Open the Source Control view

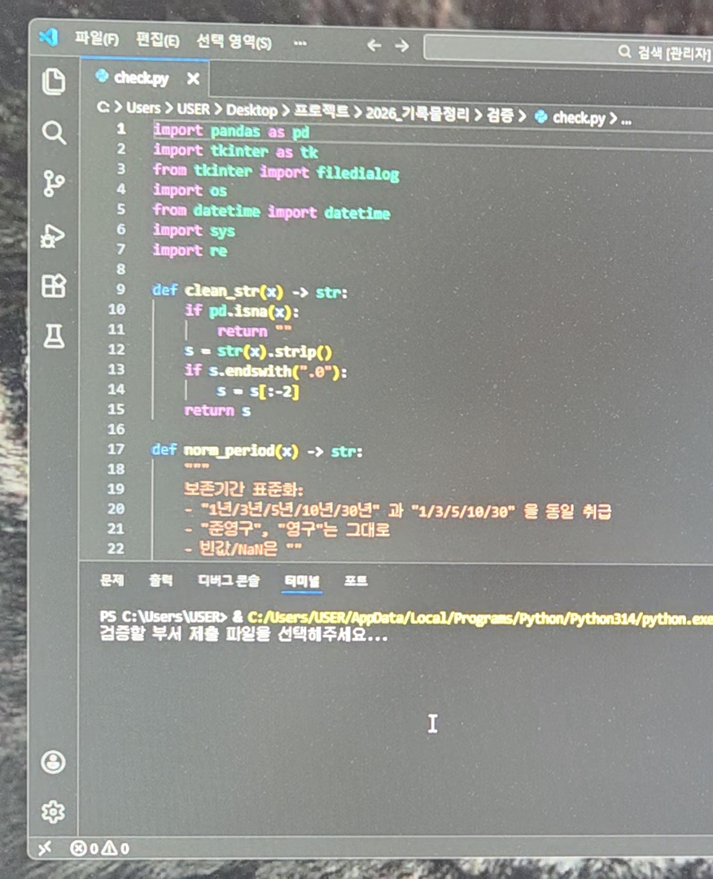click(54, 184)
